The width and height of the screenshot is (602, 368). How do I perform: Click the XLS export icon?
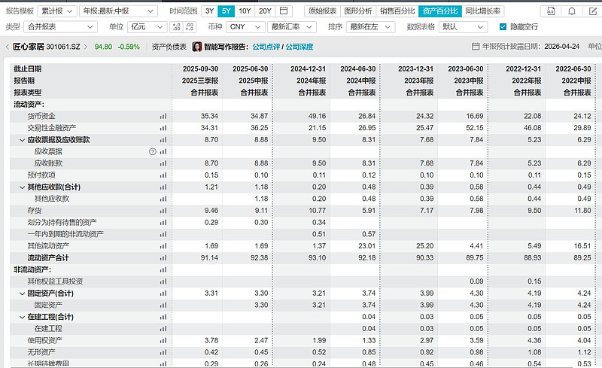[552, 11]
